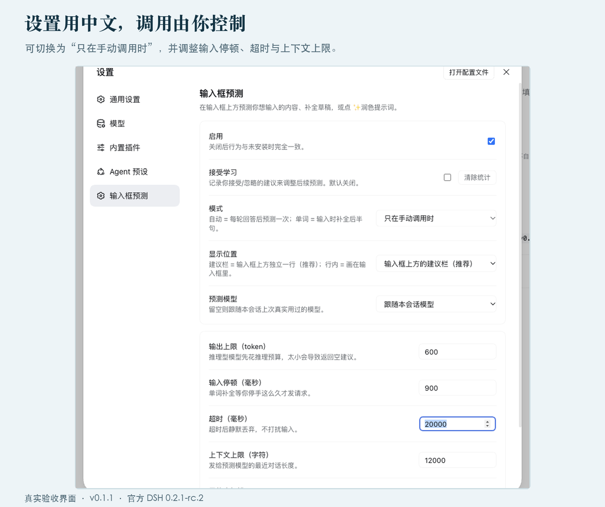This screenshot has height=507, width=605.
Task: Click the footer text 官方 DSH 0.2.1-rc.2
Action: click(x=165, y=498)
